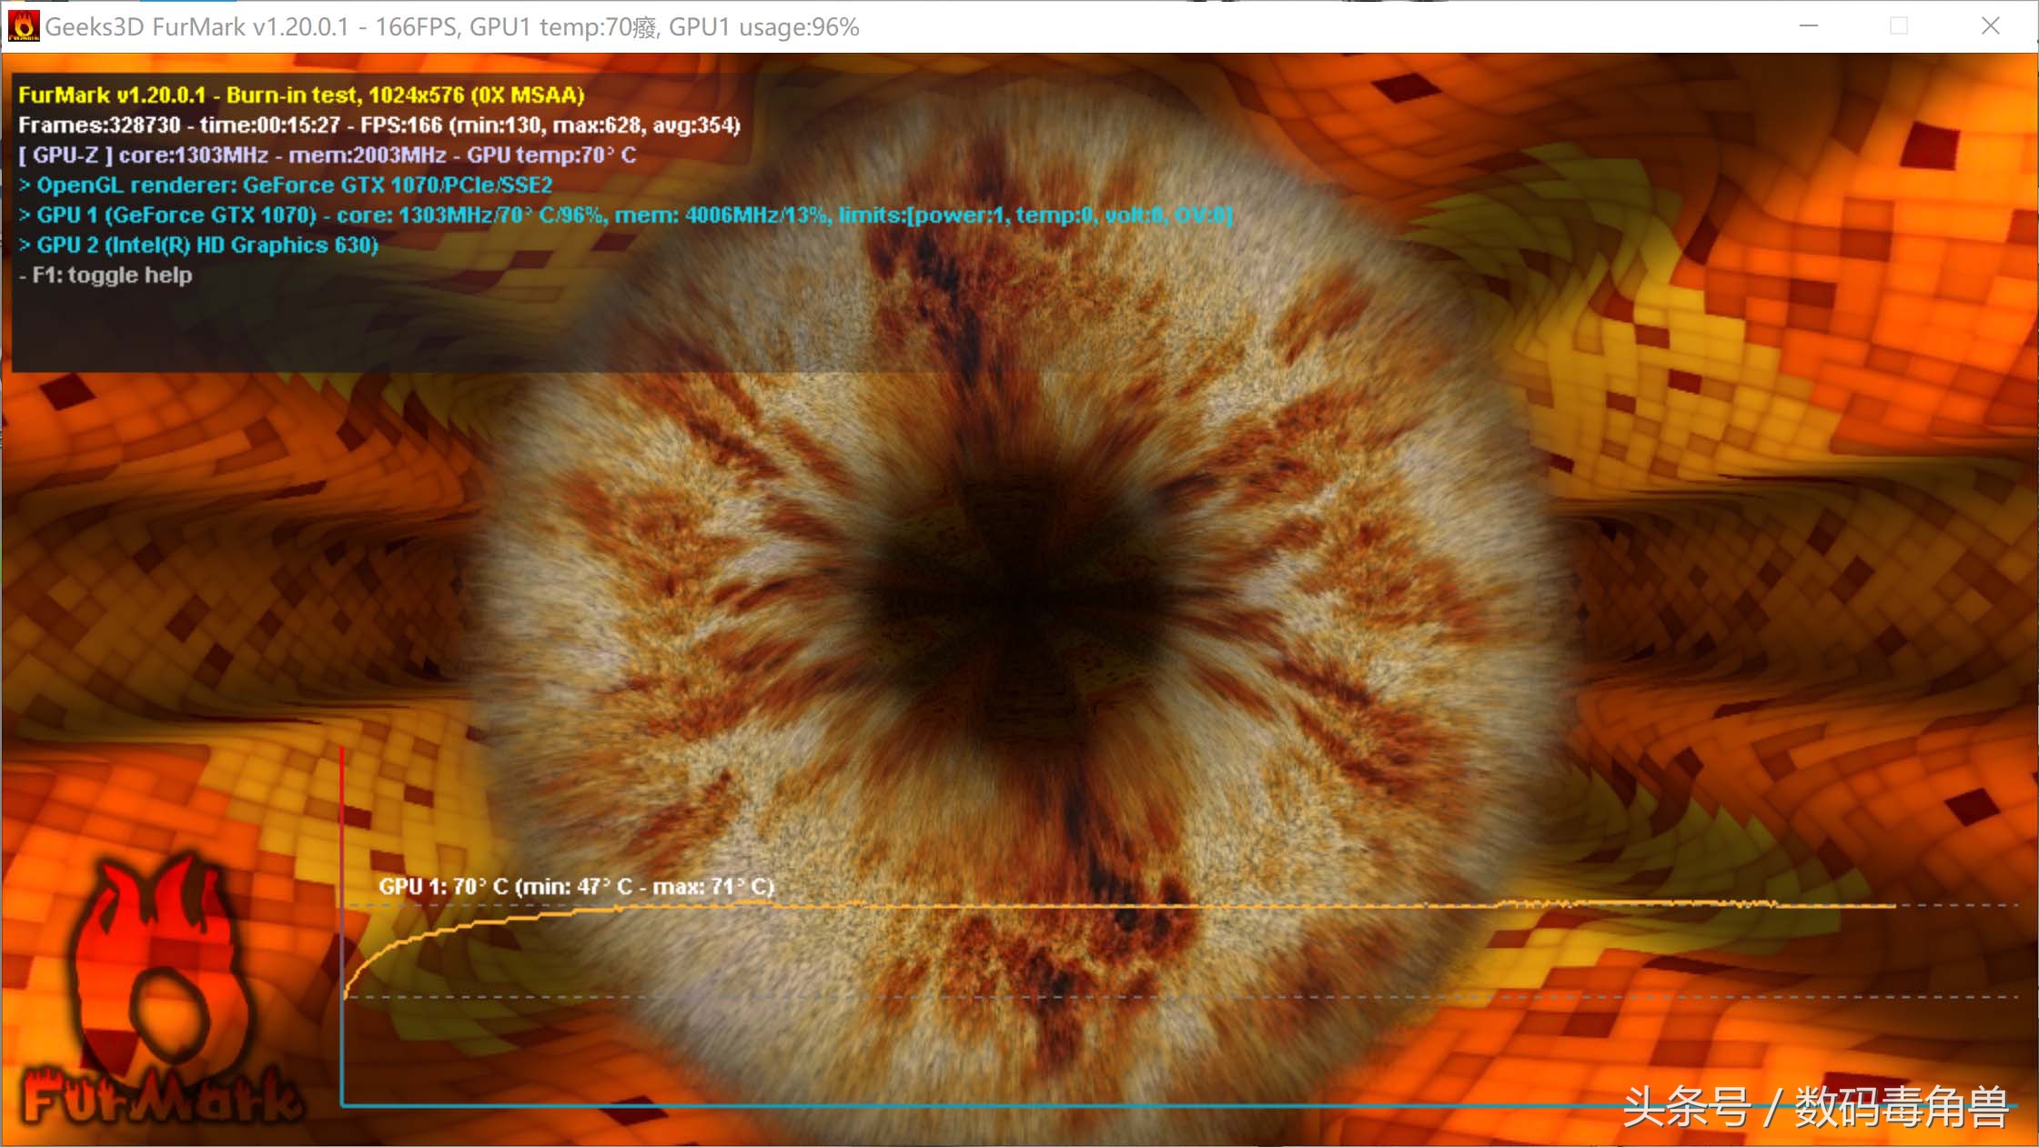Image resolution: width=2039 pixels, height=1147 pixels.
Task: Select the GPU 1 GeForce GTX 1070 line
Action: [x=625, y=216]
